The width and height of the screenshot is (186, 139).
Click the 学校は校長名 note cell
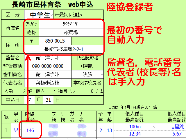(87, 83)
